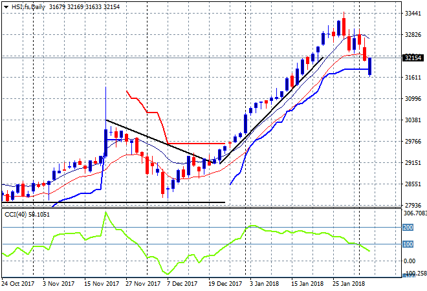The height and width of the screenshot is (291, 427).
Task: Select the red horizontal resistance line near 29766
Action: (196, 143)
